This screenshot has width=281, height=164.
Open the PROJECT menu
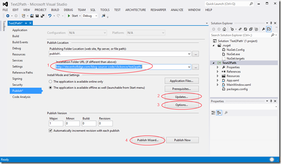[41, 10]
